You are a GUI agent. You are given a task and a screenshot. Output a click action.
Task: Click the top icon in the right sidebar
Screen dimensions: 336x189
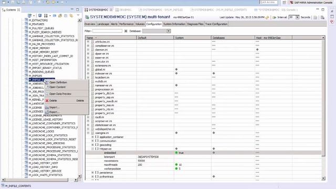pyautogui.click(x=332, y=11)
